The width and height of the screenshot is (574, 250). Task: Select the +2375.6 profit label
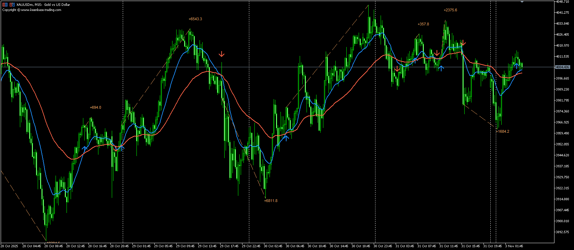pos(451,10)
